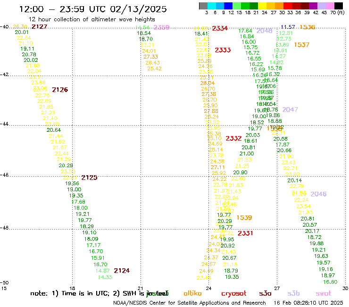349x307 pixels.
Task: Click the wave height value 27.33
Action: click(x=151, y=57)
